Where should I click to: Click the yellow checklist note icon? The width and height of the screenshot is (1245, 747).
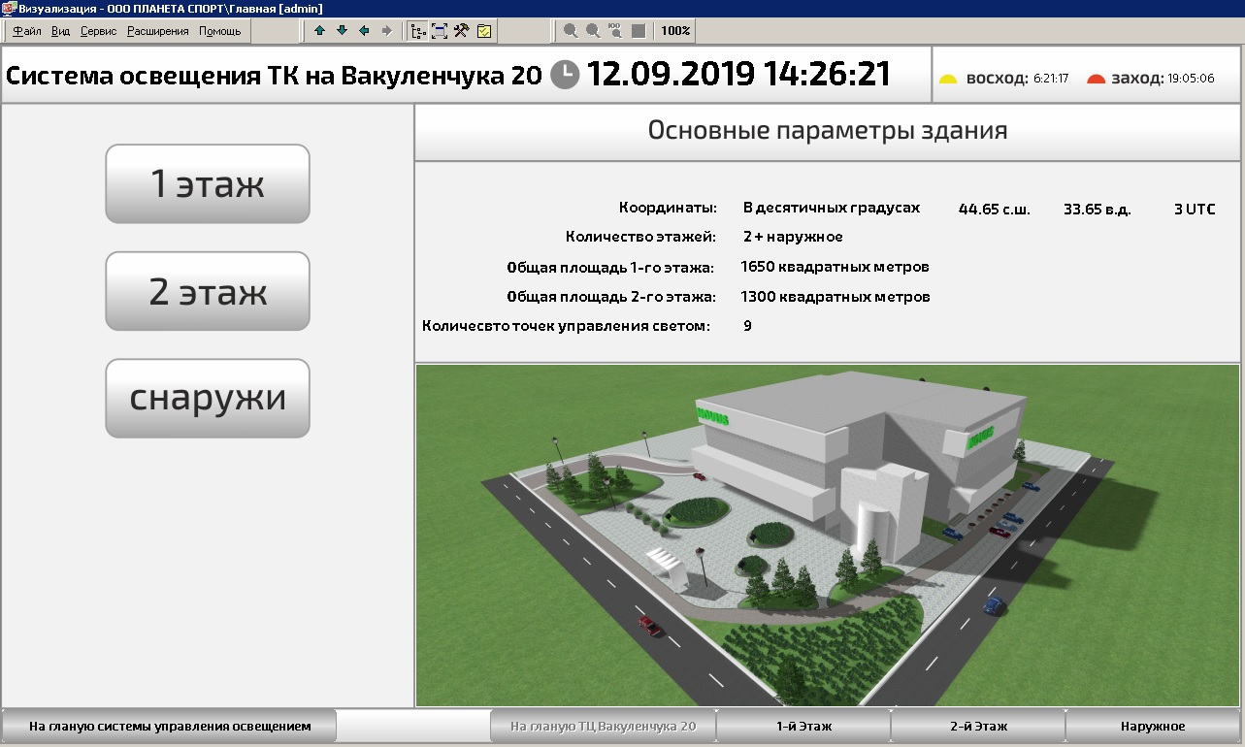[484, 31]
